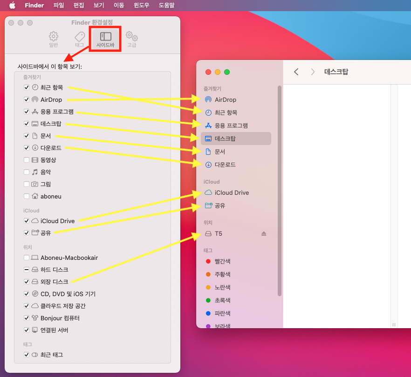Open the 파일 menu
This screenshot has width=411, height=377.
point(59,5)
